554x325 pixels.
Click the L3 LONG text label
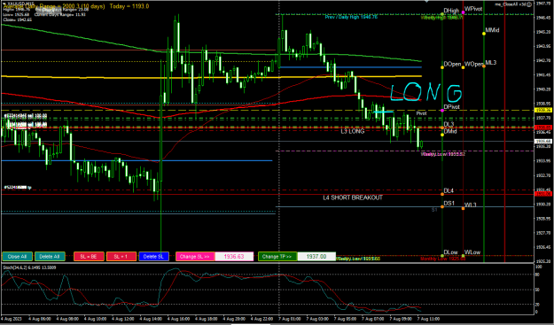(352, 131)
